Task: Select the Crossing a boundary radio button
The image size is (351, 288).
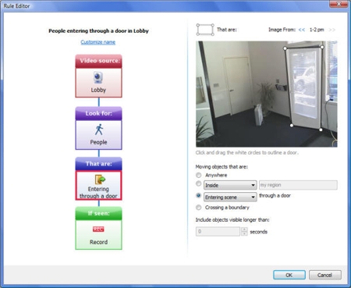Action: (199, 208)
